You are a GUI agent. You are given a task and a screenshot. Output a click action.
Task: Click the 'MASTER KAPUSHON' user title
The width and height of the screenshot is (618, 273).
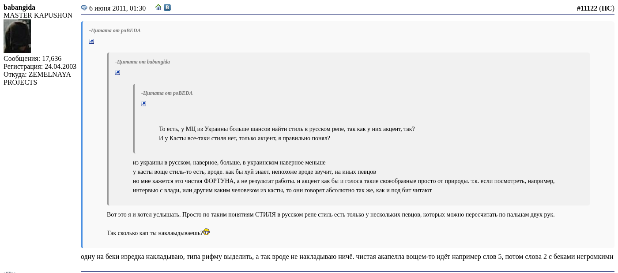click(38, 15)
